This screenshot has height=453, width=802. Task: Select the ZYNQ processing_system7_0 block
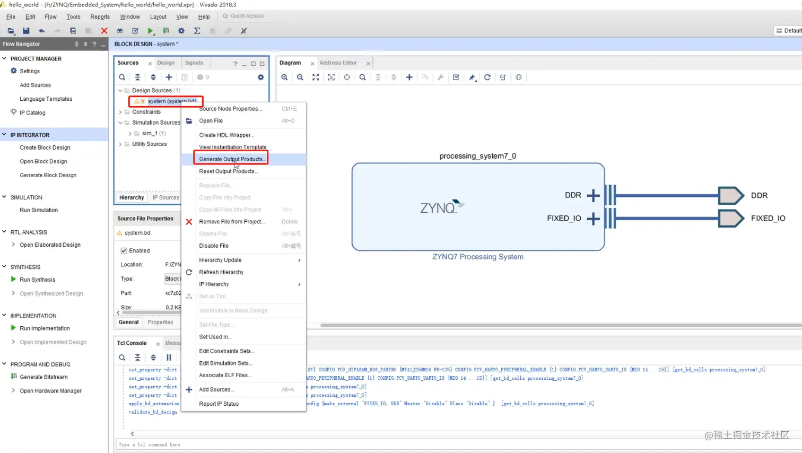(478, 207)
